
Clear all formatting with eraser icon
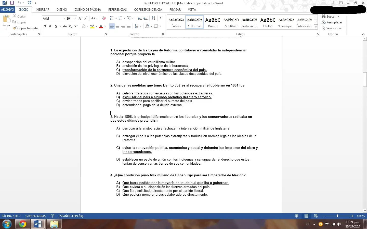pos(104,18)
